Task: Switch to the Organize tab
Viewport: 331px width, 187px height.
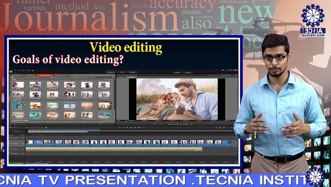Action: pyautogui.click(x=111, y=72)
